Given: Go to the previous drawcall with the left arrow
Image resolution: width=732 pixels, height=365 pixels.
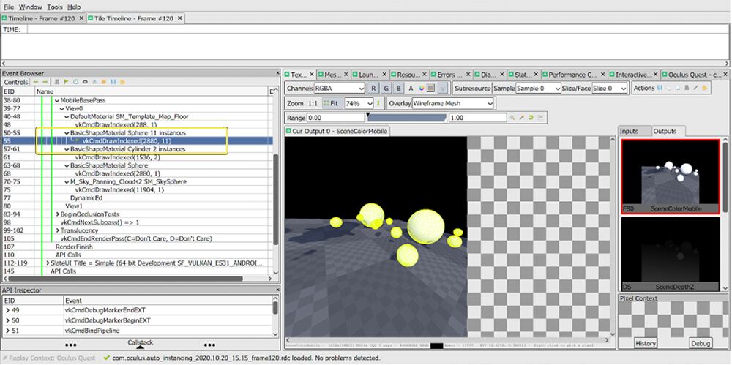Looking at the screenshot, I should 35,83.
